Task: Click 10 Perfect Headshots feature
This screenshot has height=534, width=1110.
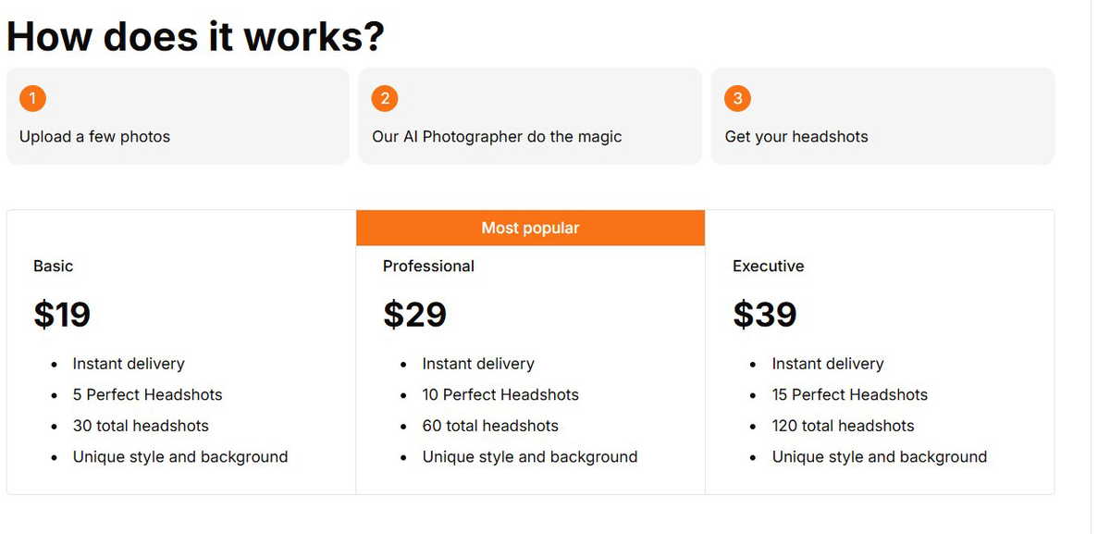Action: (x=500, y=394)
